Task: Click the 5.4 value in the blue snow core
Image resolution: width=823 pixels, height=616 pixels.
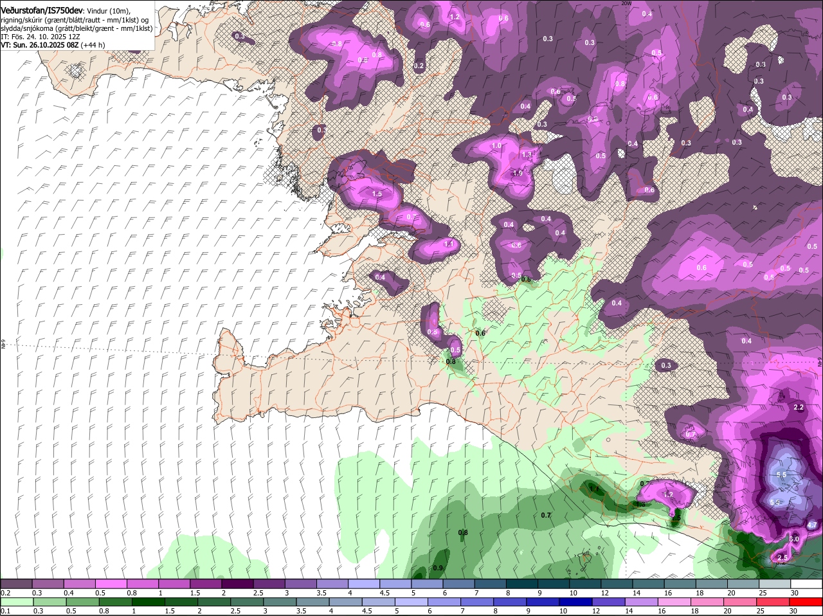Action: 775,502
